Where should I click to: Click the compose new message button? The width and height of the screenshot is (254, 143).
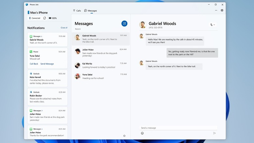(x=124, y=24)
